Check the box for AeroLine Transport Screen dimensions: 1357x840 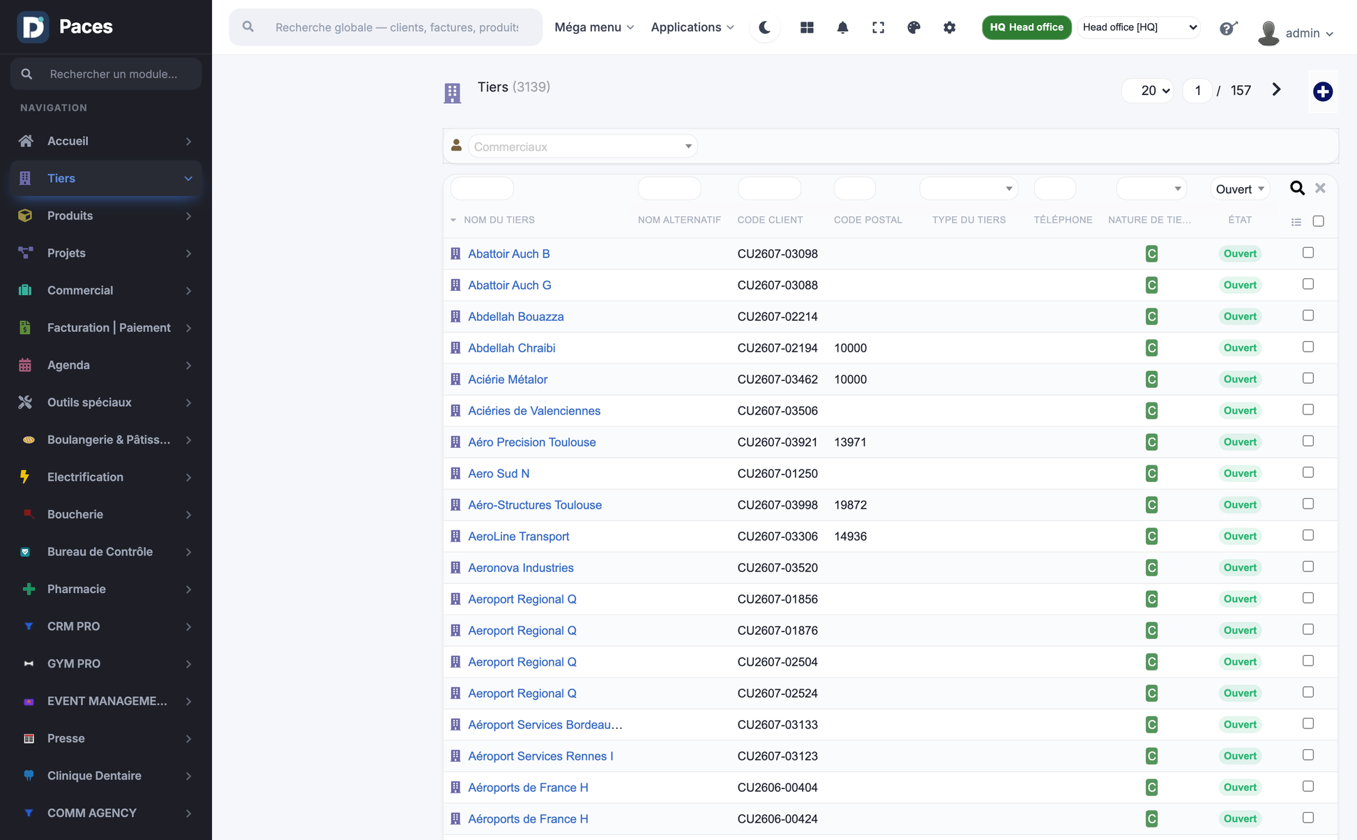1308,535
